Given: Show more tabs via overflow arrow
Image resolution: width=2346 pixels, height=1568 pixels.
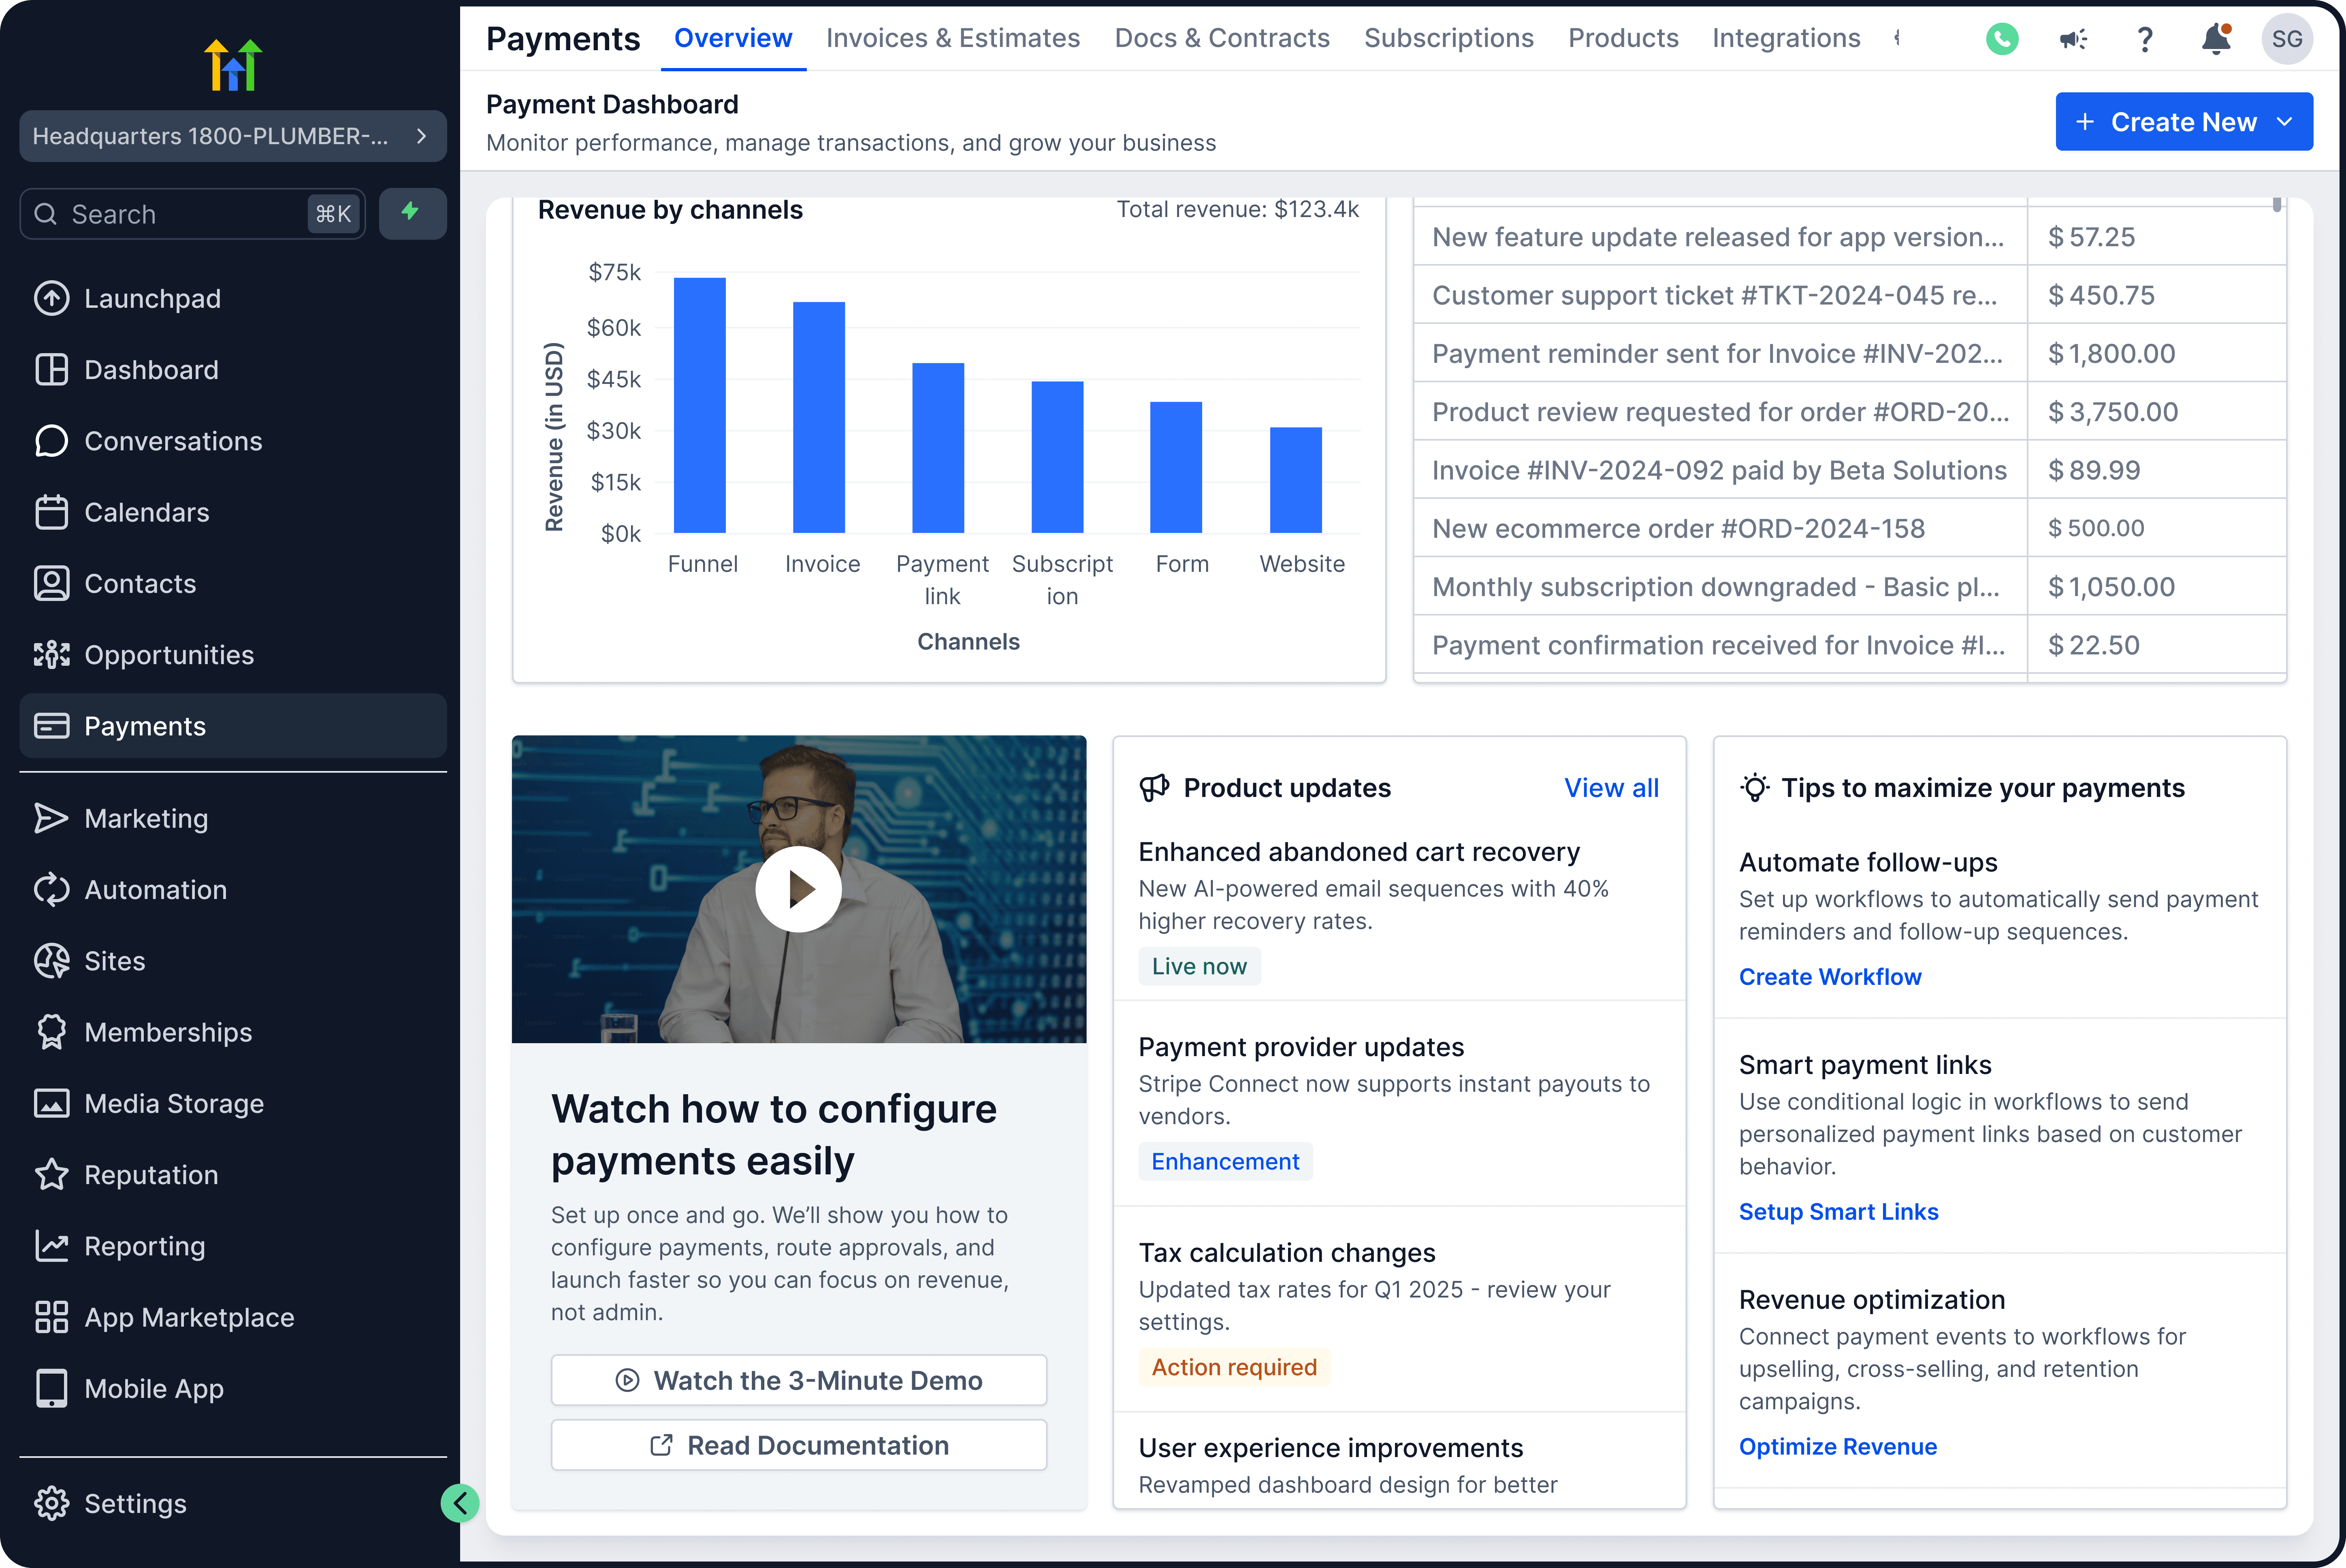Looking at the screenshot, I should tap(1897, 38).
